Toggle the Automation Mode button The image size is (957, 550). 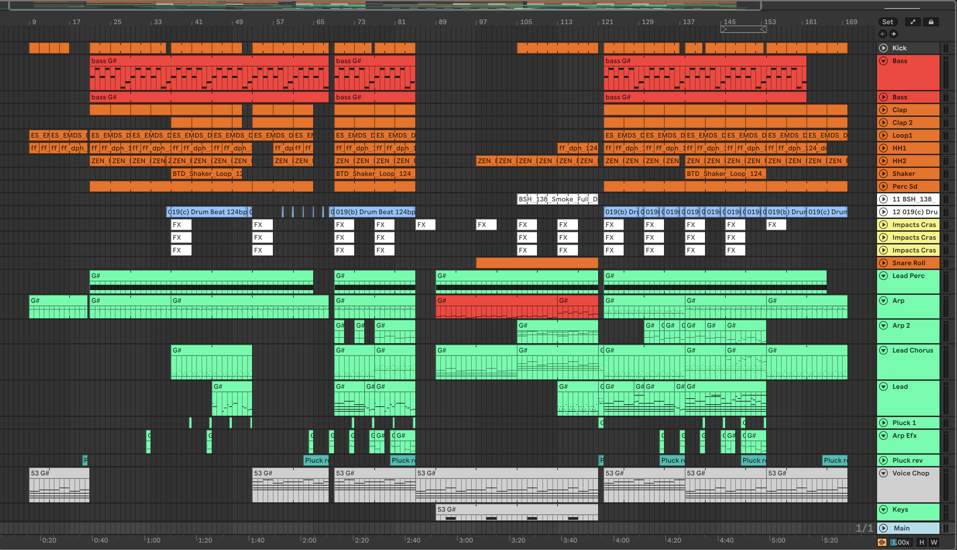913,22
